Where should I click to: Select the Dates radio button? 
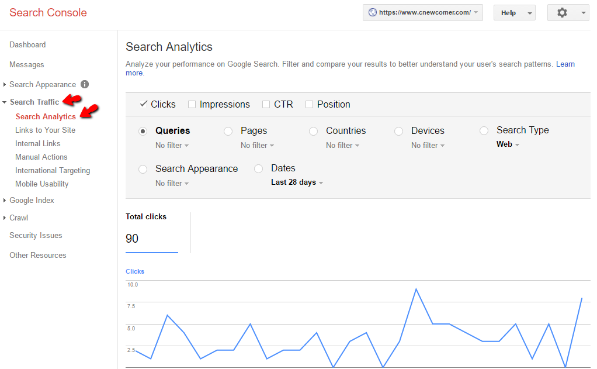pos(259,168)
